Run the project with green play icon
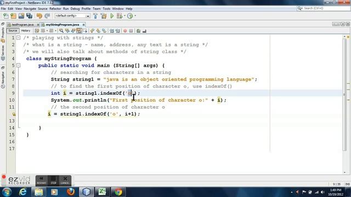The image size is (351, 197). pyautogui.click(x=112, y=16)
